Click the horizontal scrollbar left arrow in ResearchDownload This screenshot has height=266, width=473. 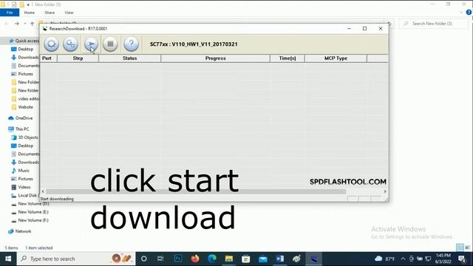tap(43, 191)
